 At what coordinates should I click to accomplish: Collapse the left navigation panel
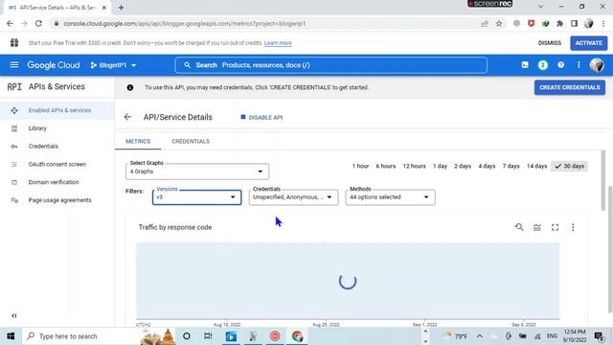click(x=14, y=315)
